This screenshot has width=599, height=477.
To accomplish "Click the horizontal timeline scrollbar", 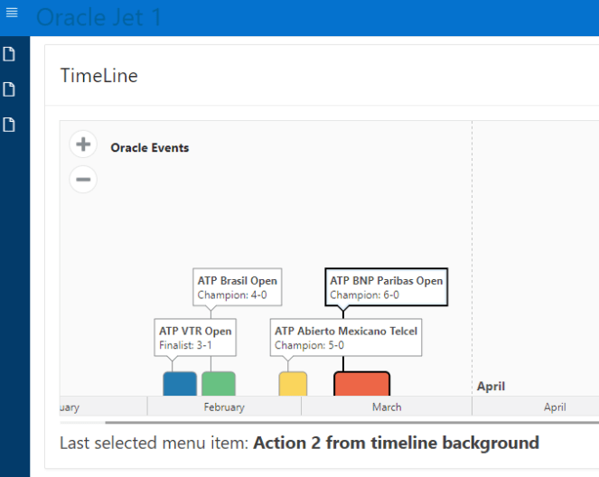I will click(352, 422).
